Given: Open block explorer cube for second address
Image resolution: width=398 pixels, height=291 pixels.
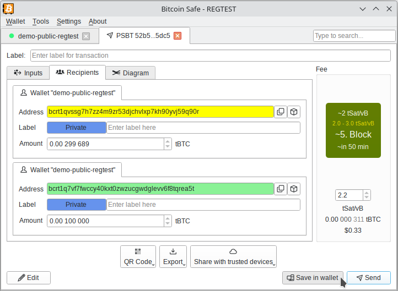Looking at the screenshot, I should pyautogui.click(x=294, y=189).
